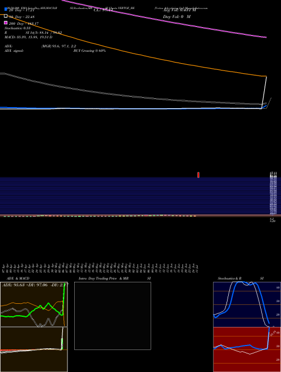This screenshot has width=281, height=372.
Task: Click the MACD values line in the legend
Action: coord(29,37)
